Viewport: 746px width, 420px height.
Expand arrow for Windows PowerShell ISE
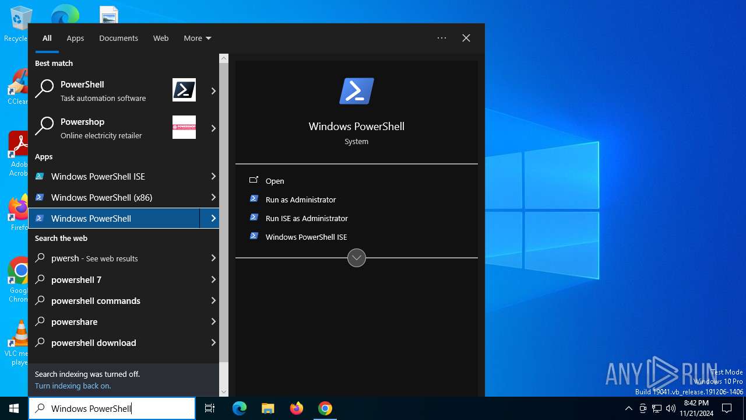(213, 176)
